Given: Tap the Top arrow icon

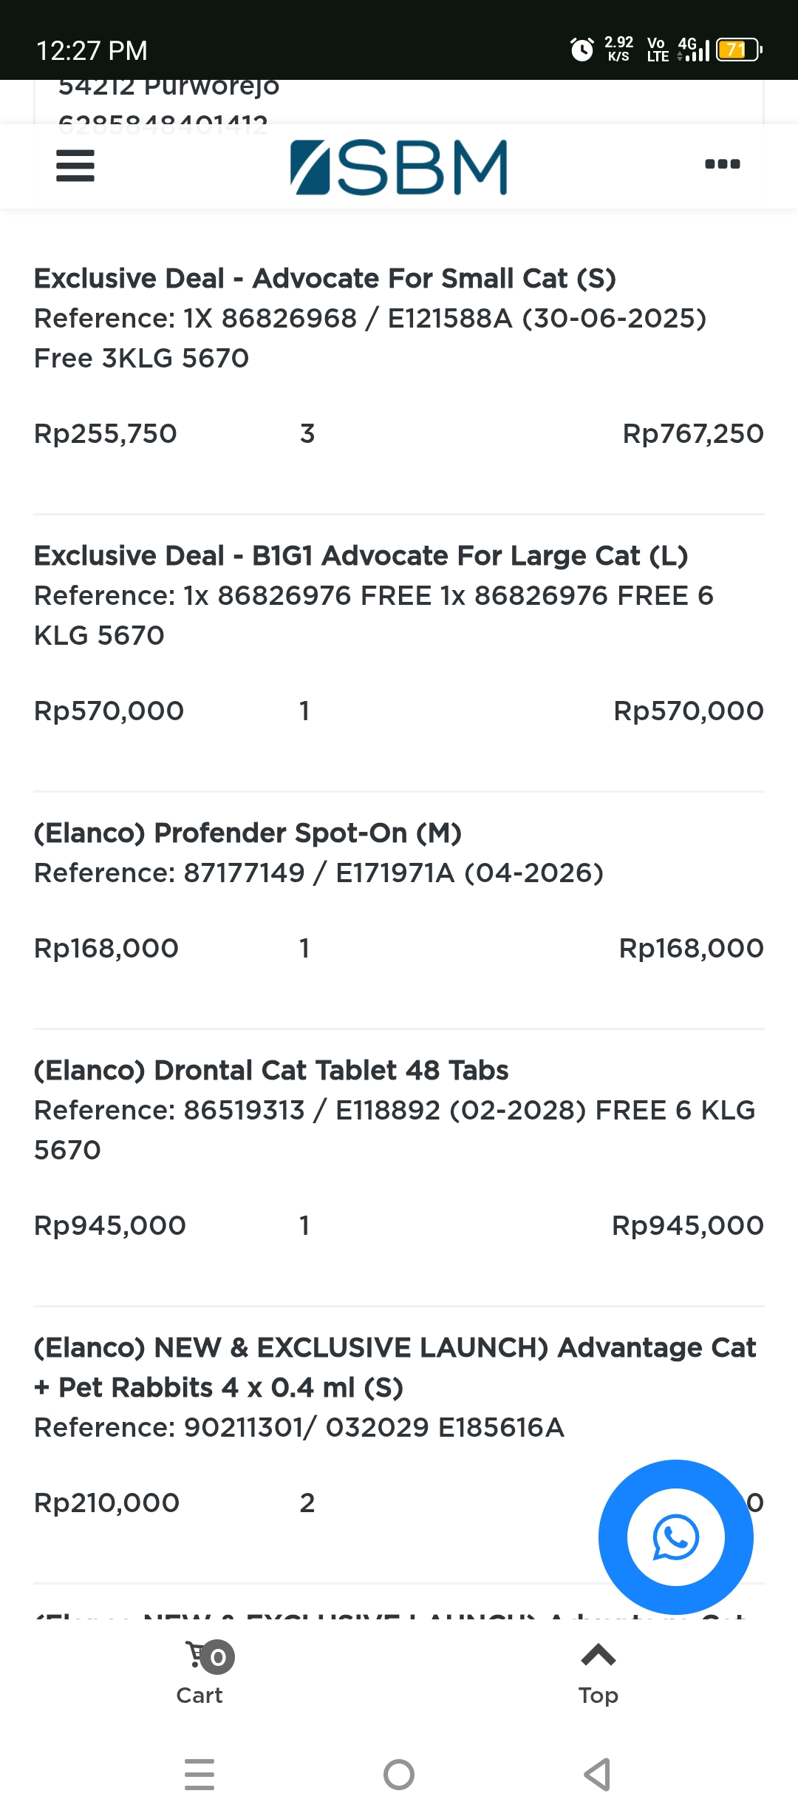Looking at the screenshot, I should tap(598, 1655).
